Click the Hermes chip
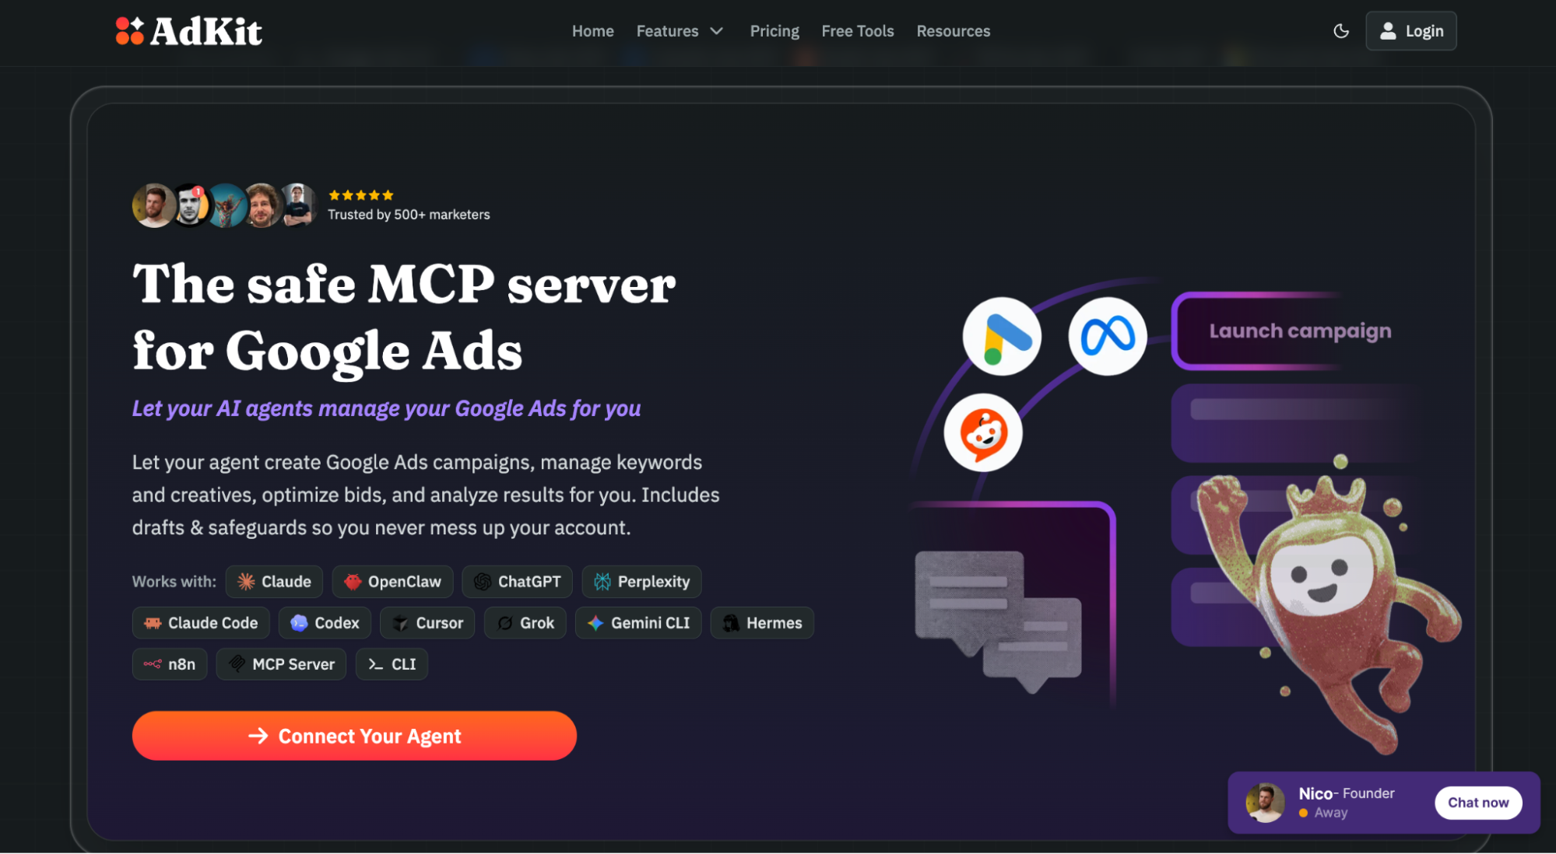 tap(762, 623)
